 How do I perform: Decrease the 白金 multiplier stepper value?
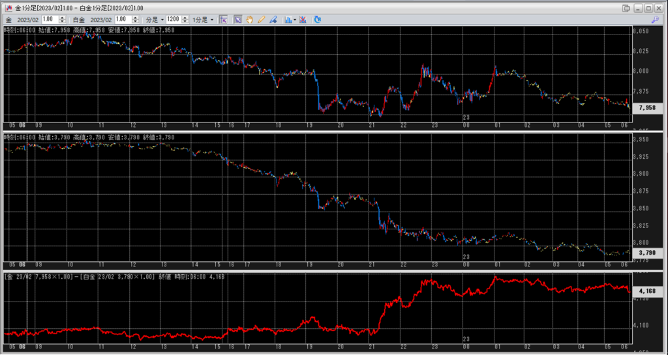[x=136, y=21]
